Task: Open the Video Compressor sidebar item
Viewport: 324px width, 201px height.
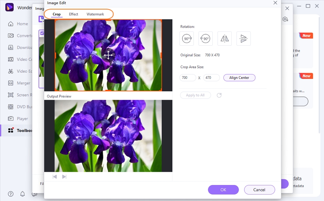Action: coord(19,59)
